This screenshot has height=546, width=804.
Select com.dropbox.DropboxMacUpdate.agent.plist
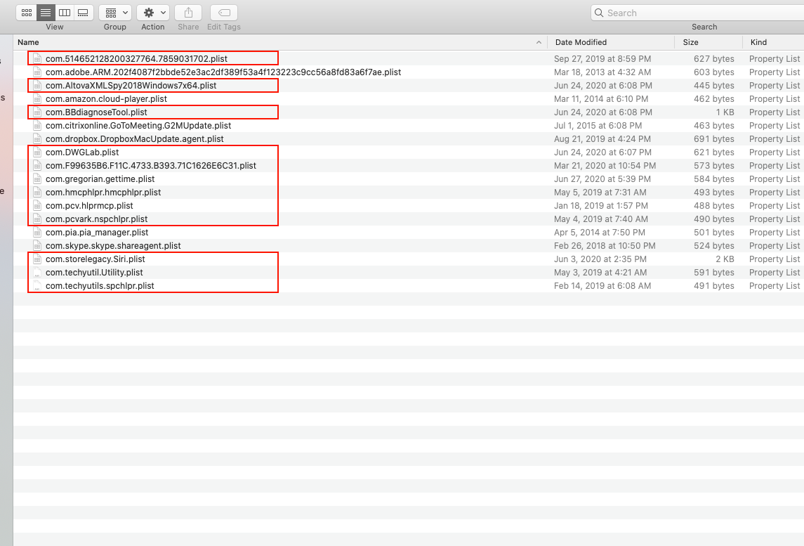[x=134, y=138]
